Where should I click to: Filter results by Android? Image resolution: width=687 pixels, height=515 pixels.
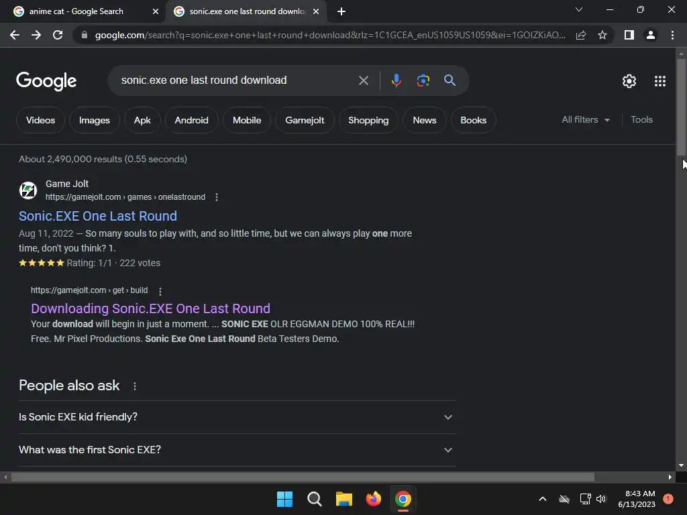pos(191,120)
